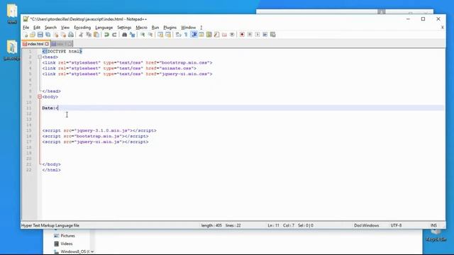Open the Macro menu
The width and height of the screenshot is (454, 255).
tap(142, 28)
